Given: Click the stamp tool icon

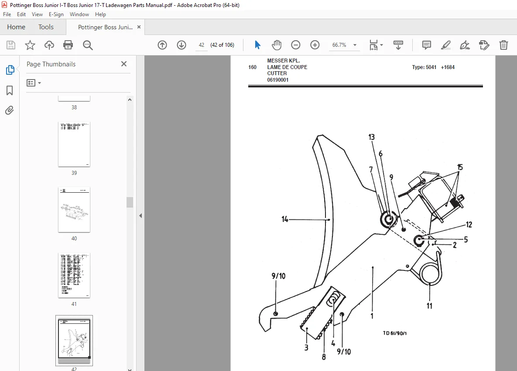Looking at the screenshot, I should (484, 45).
